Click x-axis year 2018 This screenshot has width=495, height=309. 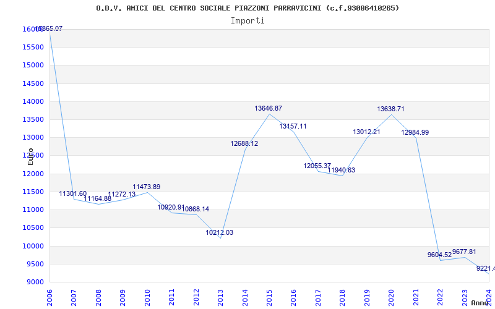pyautogui.click(x=343, y=297)
